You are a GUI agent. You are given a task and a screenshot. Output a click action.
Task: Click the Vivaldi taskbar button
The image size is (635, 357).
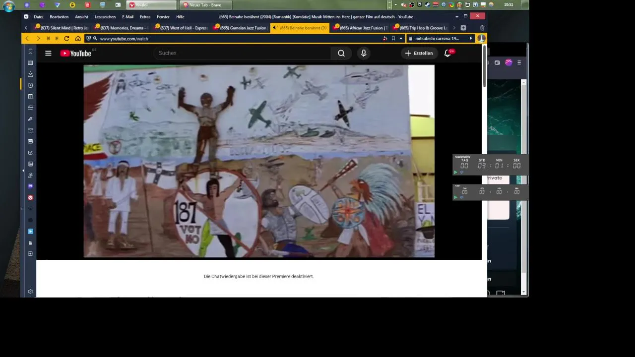[x=151, y=5]
